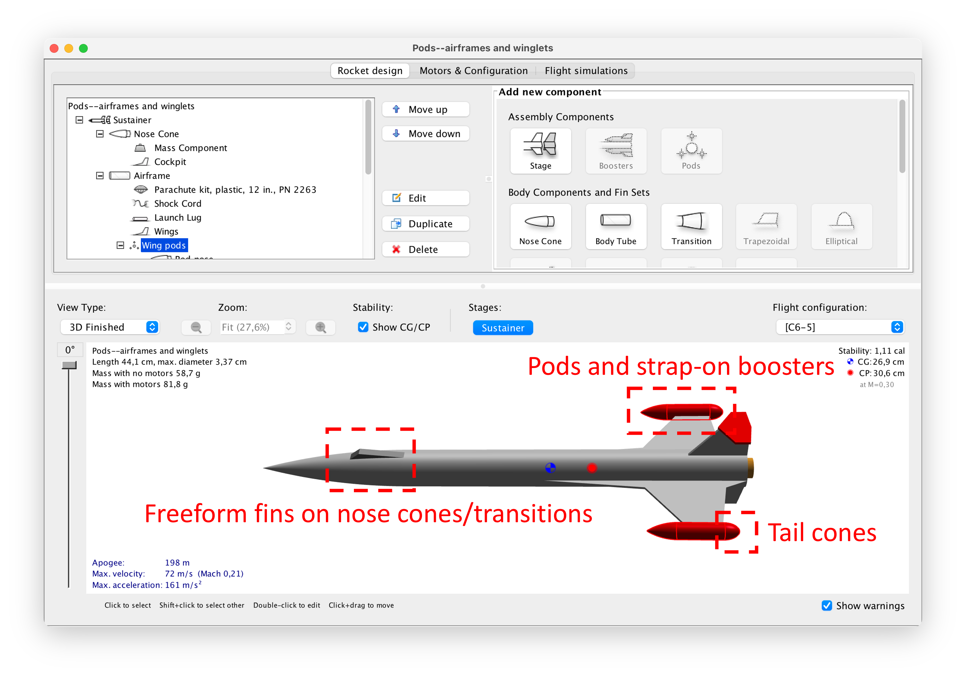Add a Transition component
Screen dimensions: 967x677
point(691,226)
